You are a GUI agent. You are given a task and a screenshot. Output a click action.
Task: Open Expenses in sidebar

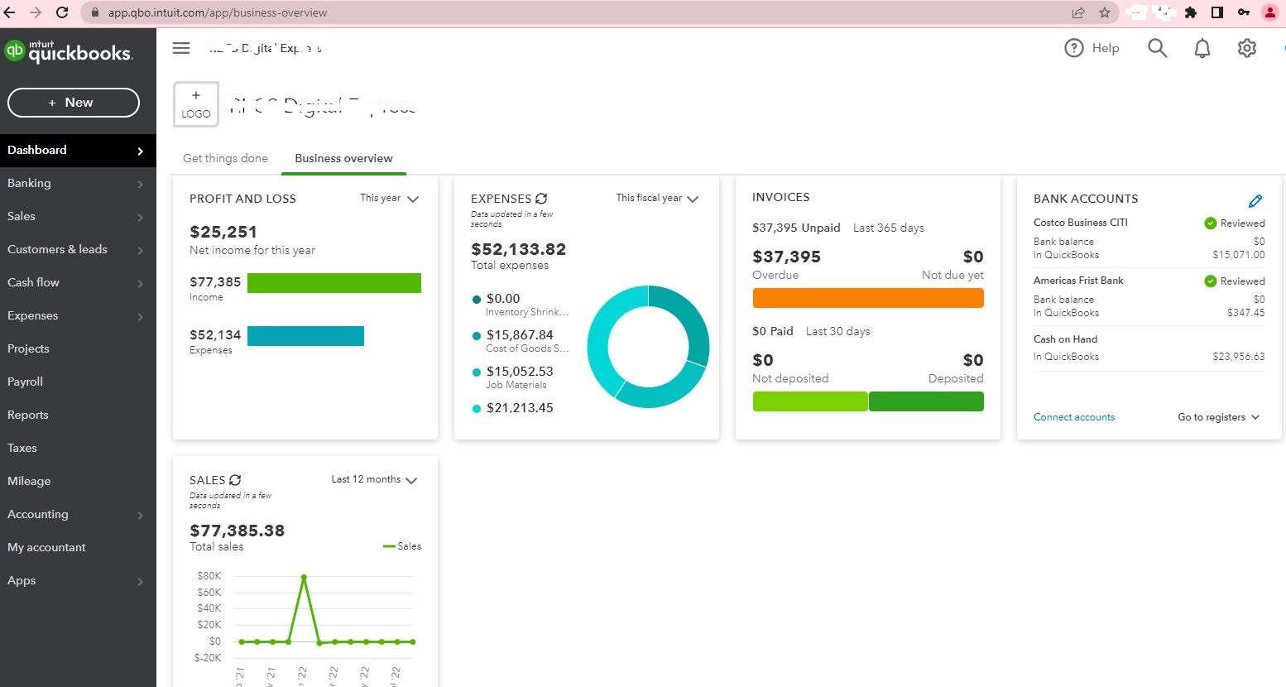78,315
